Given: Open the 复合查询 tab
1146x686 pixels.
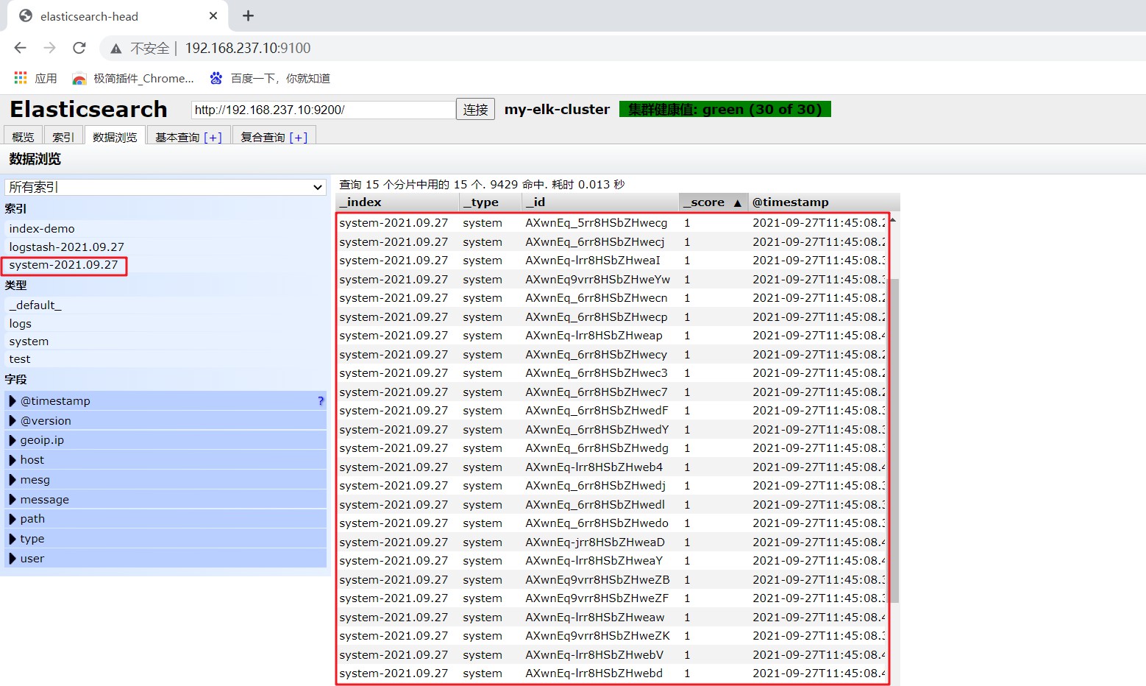Looking at the screenshot, I should (274, 136).
